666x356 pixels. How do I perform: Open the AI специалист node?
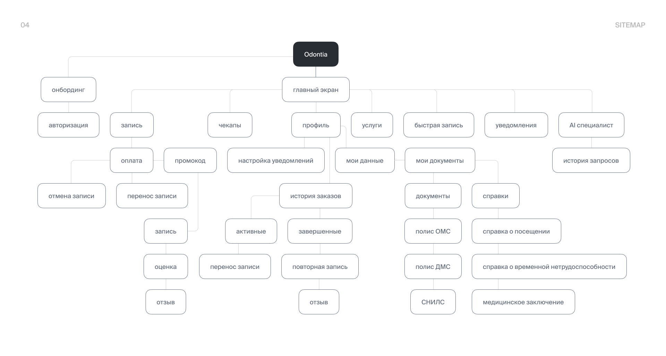click(x=591, y=125)
